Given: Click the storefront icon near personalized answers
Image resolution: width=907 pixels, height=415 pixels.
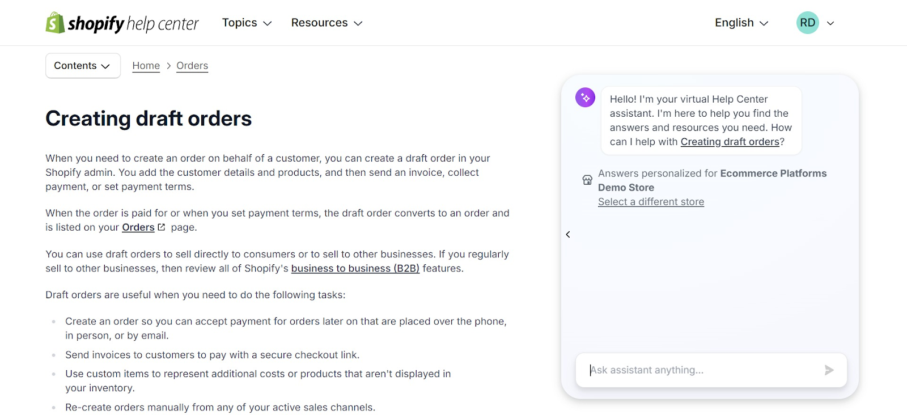Looking at the screenshot, I should 587,179.
